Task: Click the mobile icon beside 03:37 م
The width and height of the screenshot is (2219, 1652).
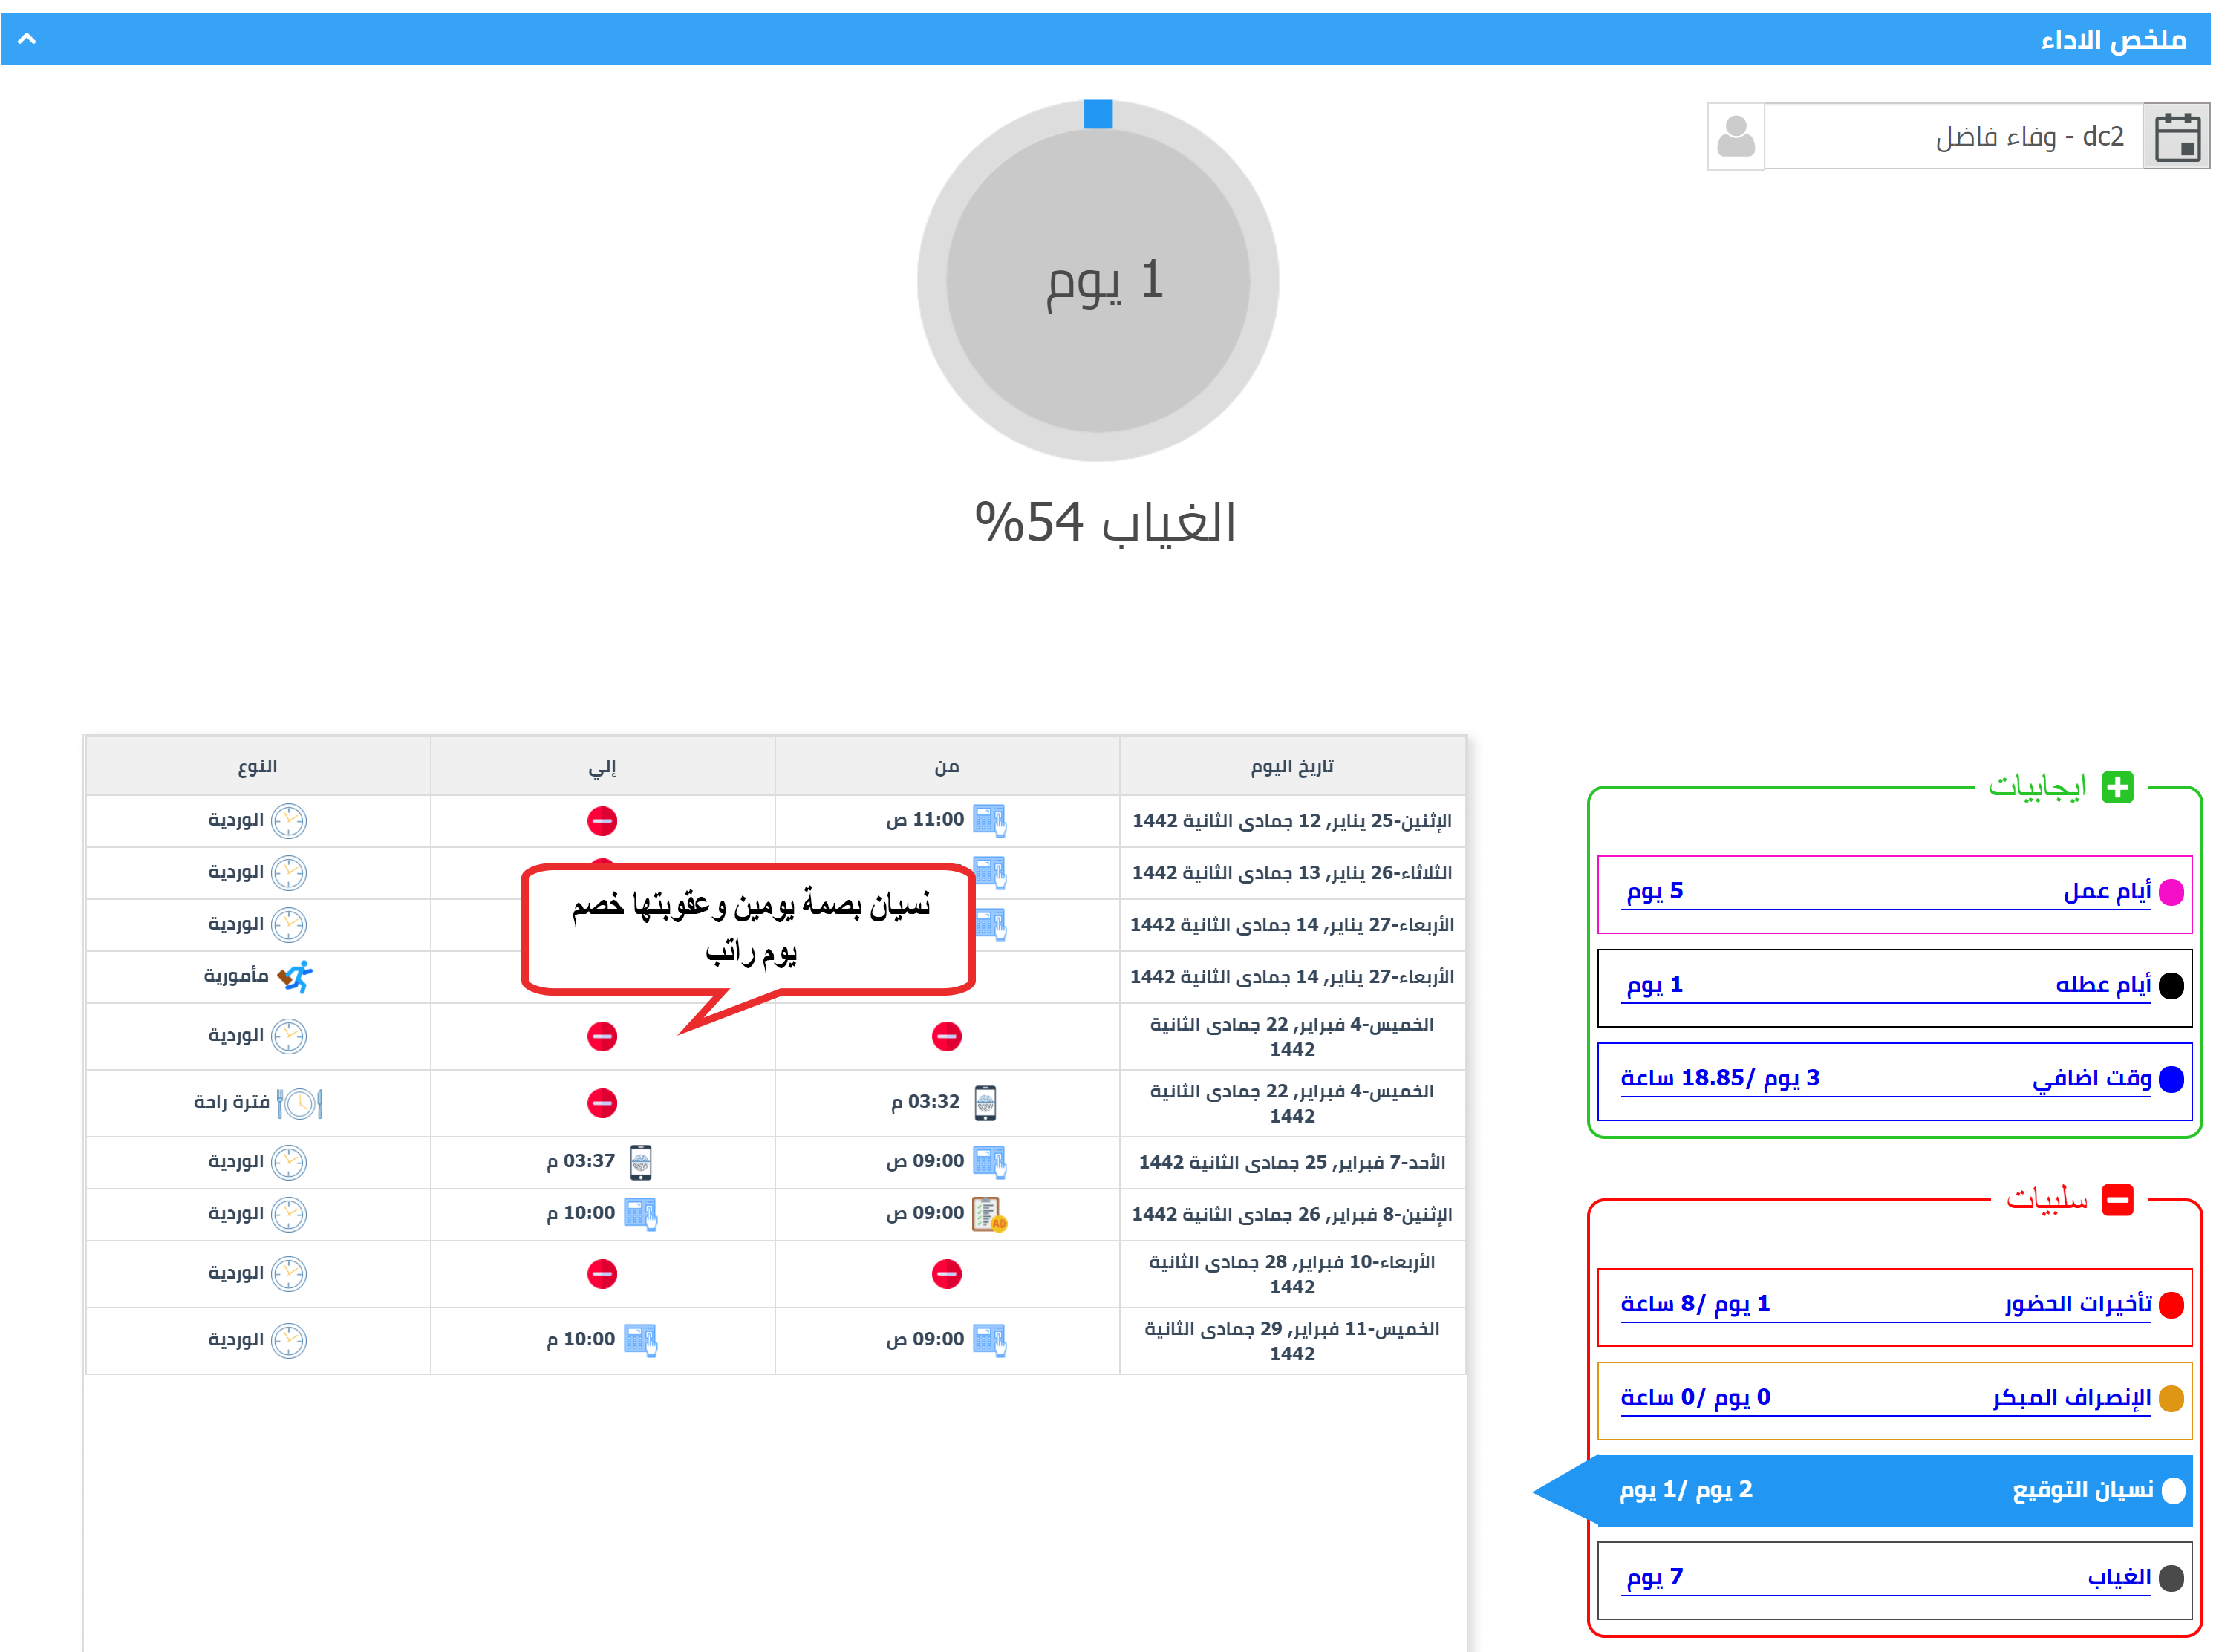Action: click(x=640, y=1162)
